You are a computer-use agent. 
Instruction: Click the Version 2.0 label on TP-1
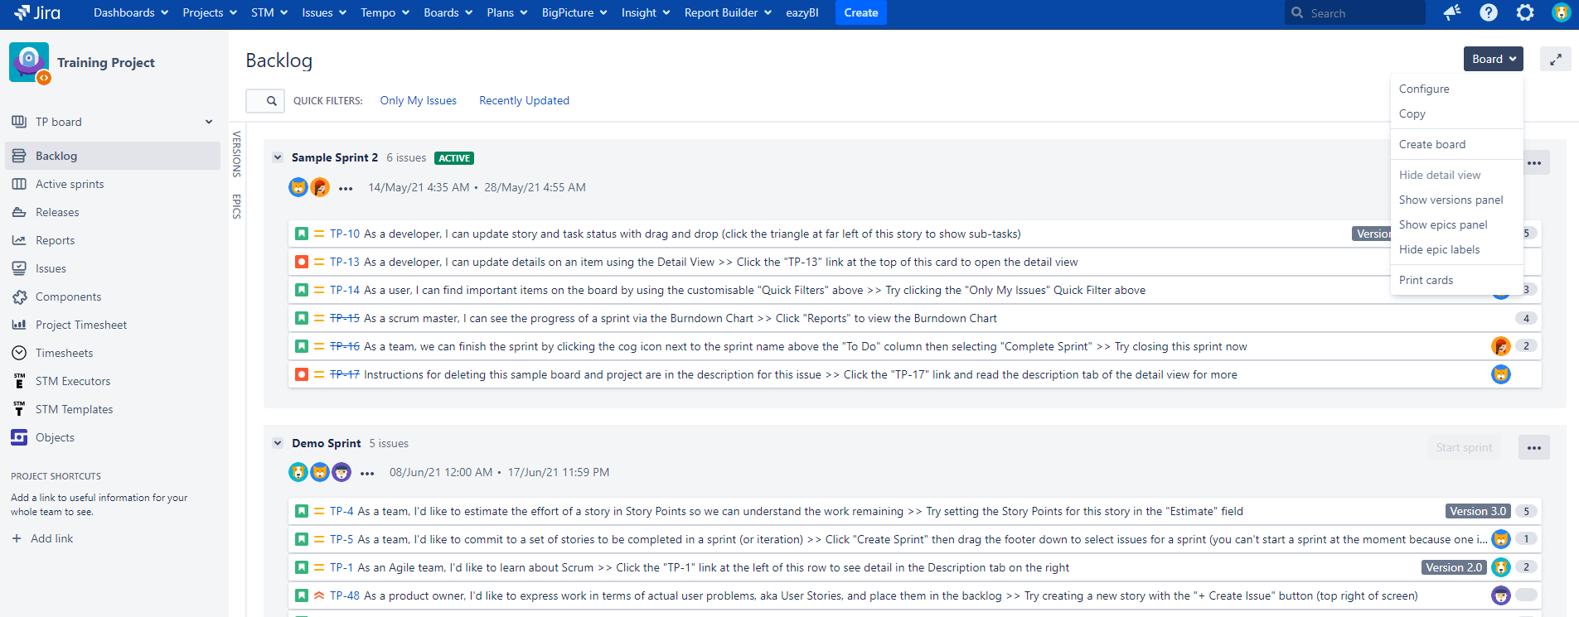[1454, 567]
